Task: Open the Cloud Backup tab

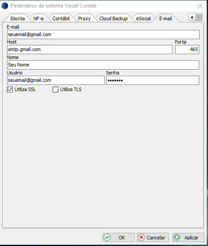Action: click(x=113, y=18)
